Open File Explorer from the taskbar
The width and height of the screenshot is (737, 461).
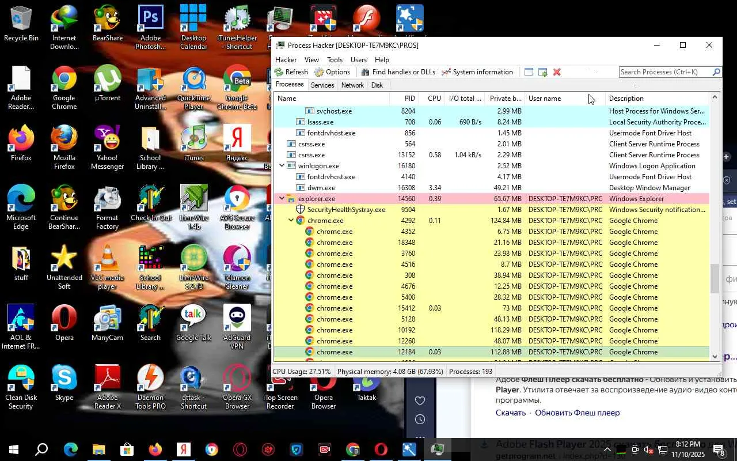pyautogui.click(x=99, y=449)
